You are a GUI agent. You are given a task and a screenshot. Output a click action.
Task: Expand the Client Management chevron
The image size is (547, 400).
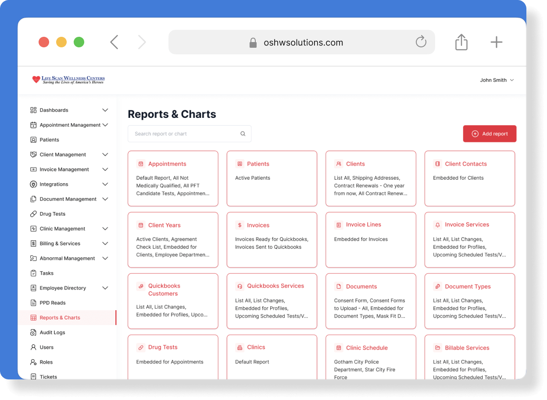pos(105,155)
